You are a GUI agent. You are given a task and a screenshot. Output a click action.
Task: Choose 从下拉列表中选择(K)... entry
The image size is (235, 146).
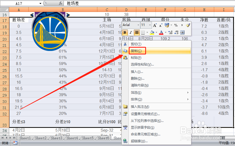point(156,121)
